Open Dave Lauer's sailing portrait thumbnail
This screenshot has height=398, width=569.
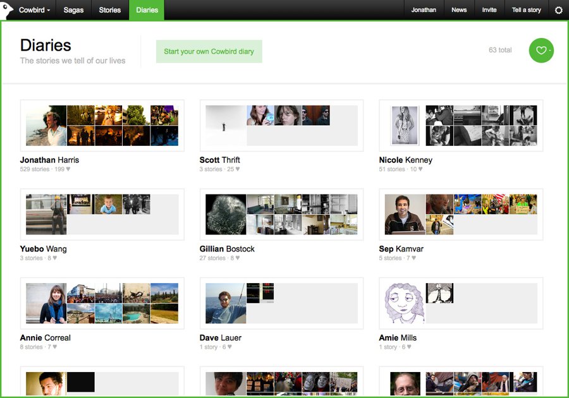click(226, 303)
